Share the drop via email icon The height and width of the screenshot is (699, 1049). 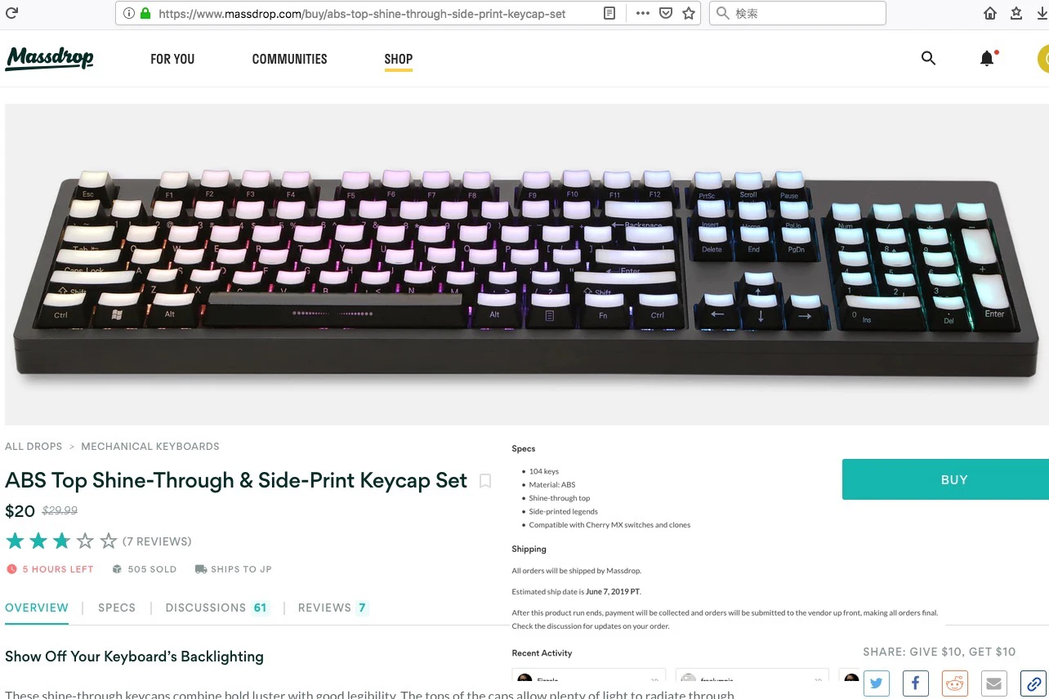coord(994,683)
